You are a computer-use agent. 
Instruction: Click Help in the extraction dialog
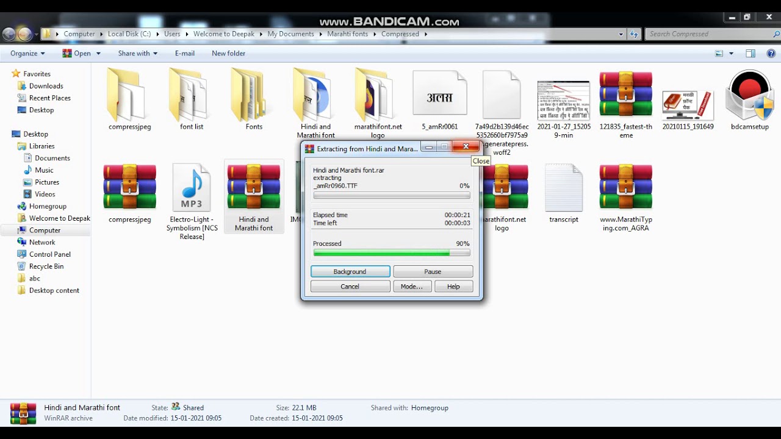click(453, 287)
